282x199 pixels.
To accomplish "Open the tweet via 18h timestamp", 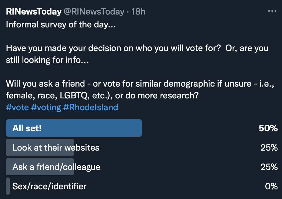I will click(x=138, y=12).
